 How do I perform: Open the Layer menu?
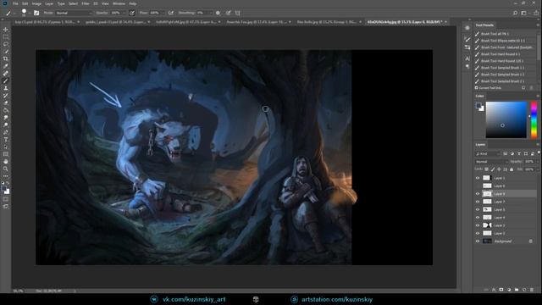49,3
